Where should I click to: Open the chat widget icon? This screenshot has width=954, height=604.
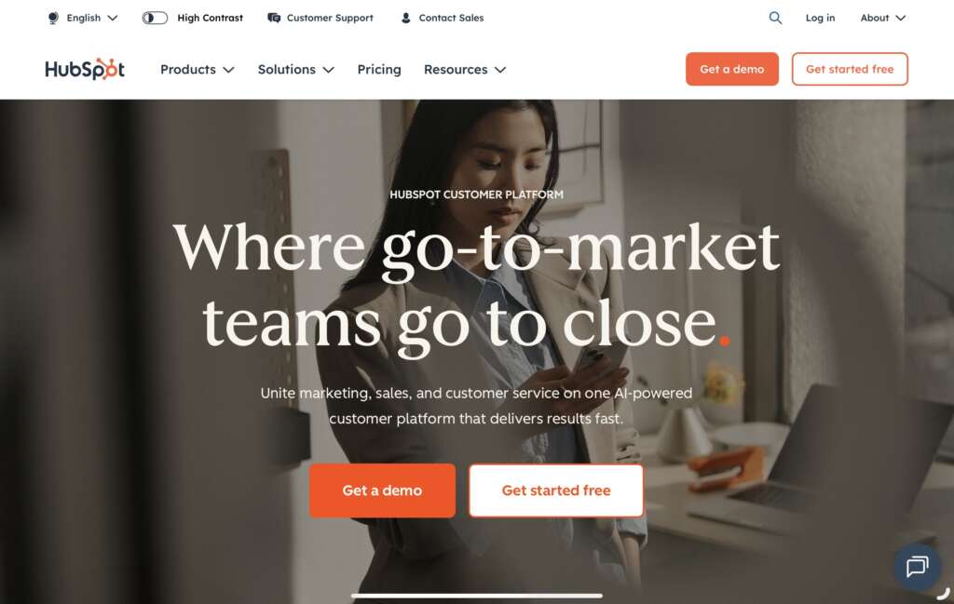[x=917, y=567]
